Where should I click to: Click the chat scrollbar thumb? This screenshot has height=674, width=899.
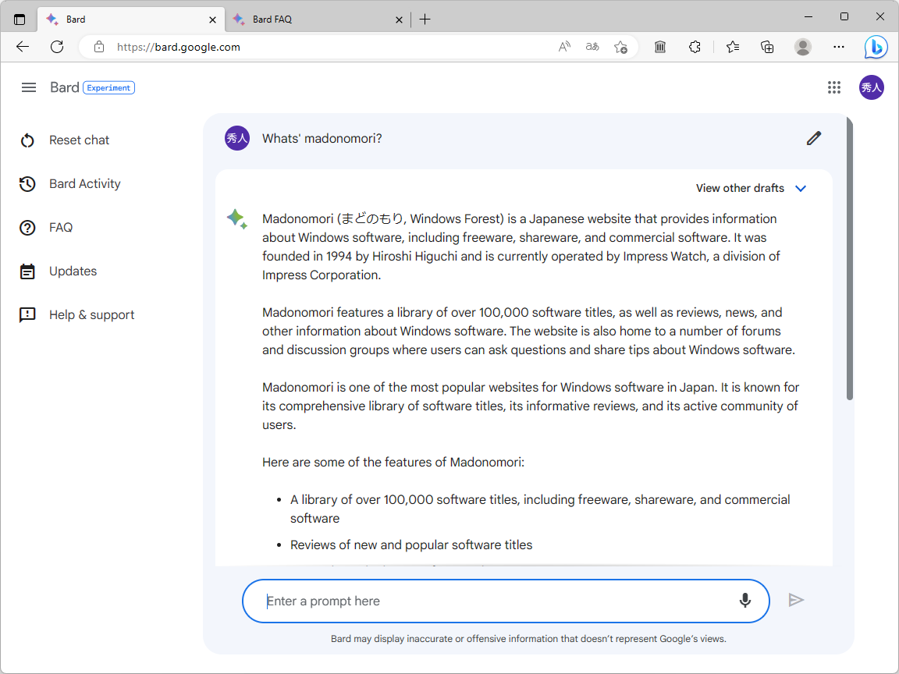click(x=850, y=257)
